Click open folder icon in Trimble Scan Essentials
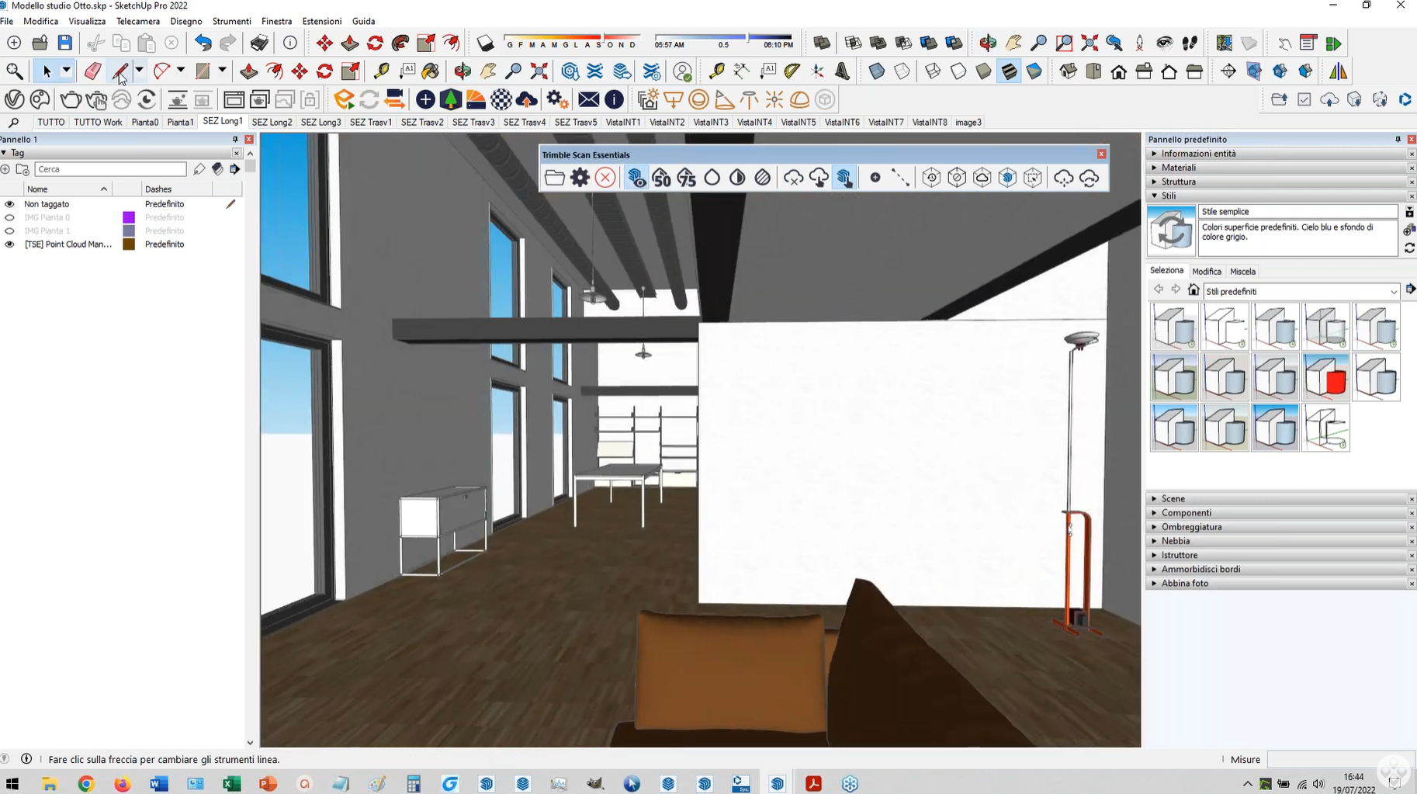Viewport: 1417px width, 794px height. [554, 178]
